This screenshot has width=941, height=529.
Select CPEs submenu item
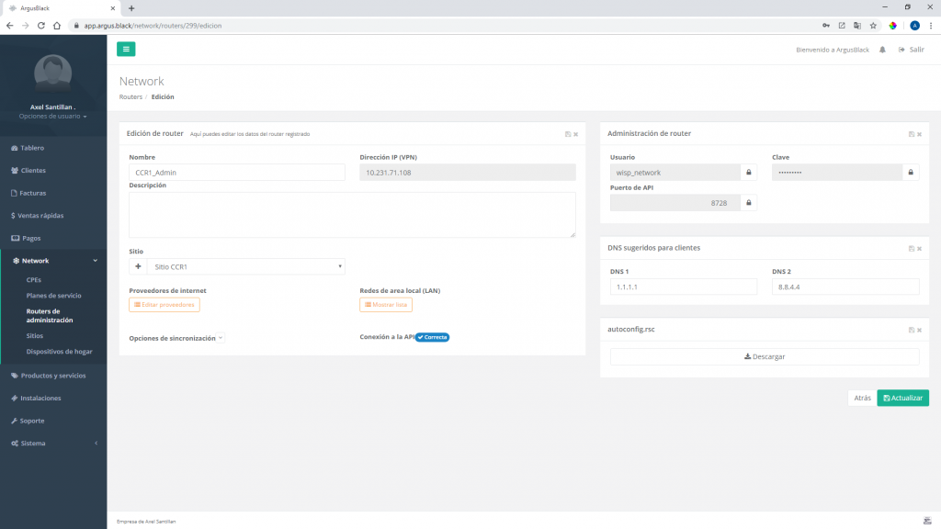[x=34, y=280]
